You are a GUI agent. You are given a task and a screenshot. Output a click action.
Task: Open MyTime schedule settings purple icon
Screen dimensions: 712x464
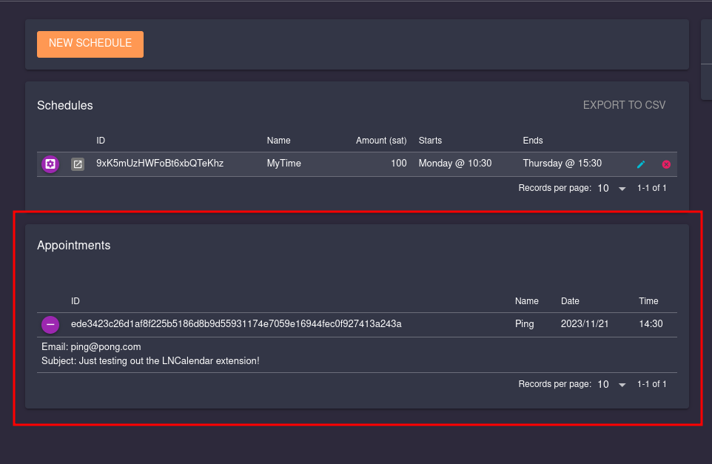coord(50,164)
